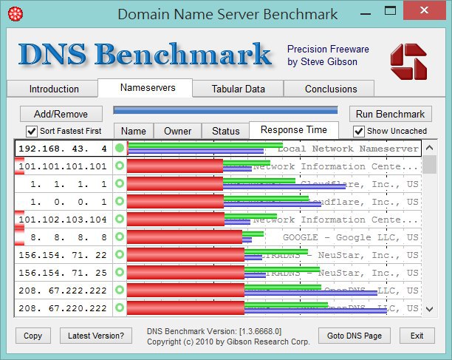Select the 1. 1. 1. 1 IP address
This screenshot has height=360, width=452.
pyautogui.click(x=69, y=184)
